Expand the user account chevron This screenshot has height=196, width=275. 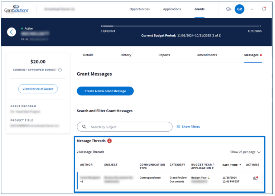[x=252, y=9]
